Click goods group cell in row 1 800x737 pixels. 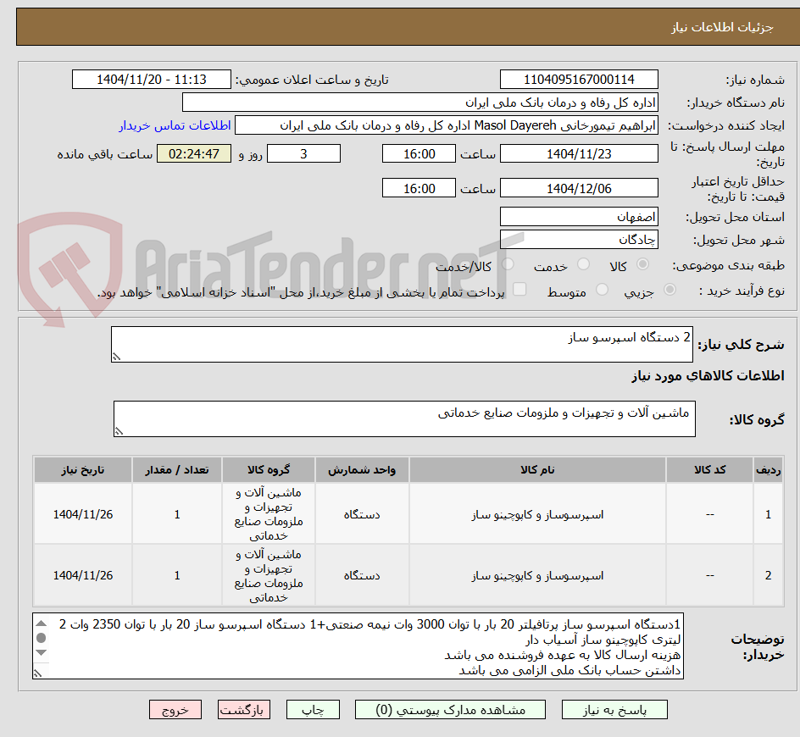point(269,514)
